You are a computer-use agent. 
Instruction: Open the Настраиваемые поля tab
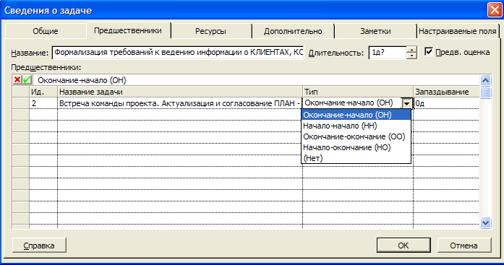pyautogui.click(x=458, y=31)
